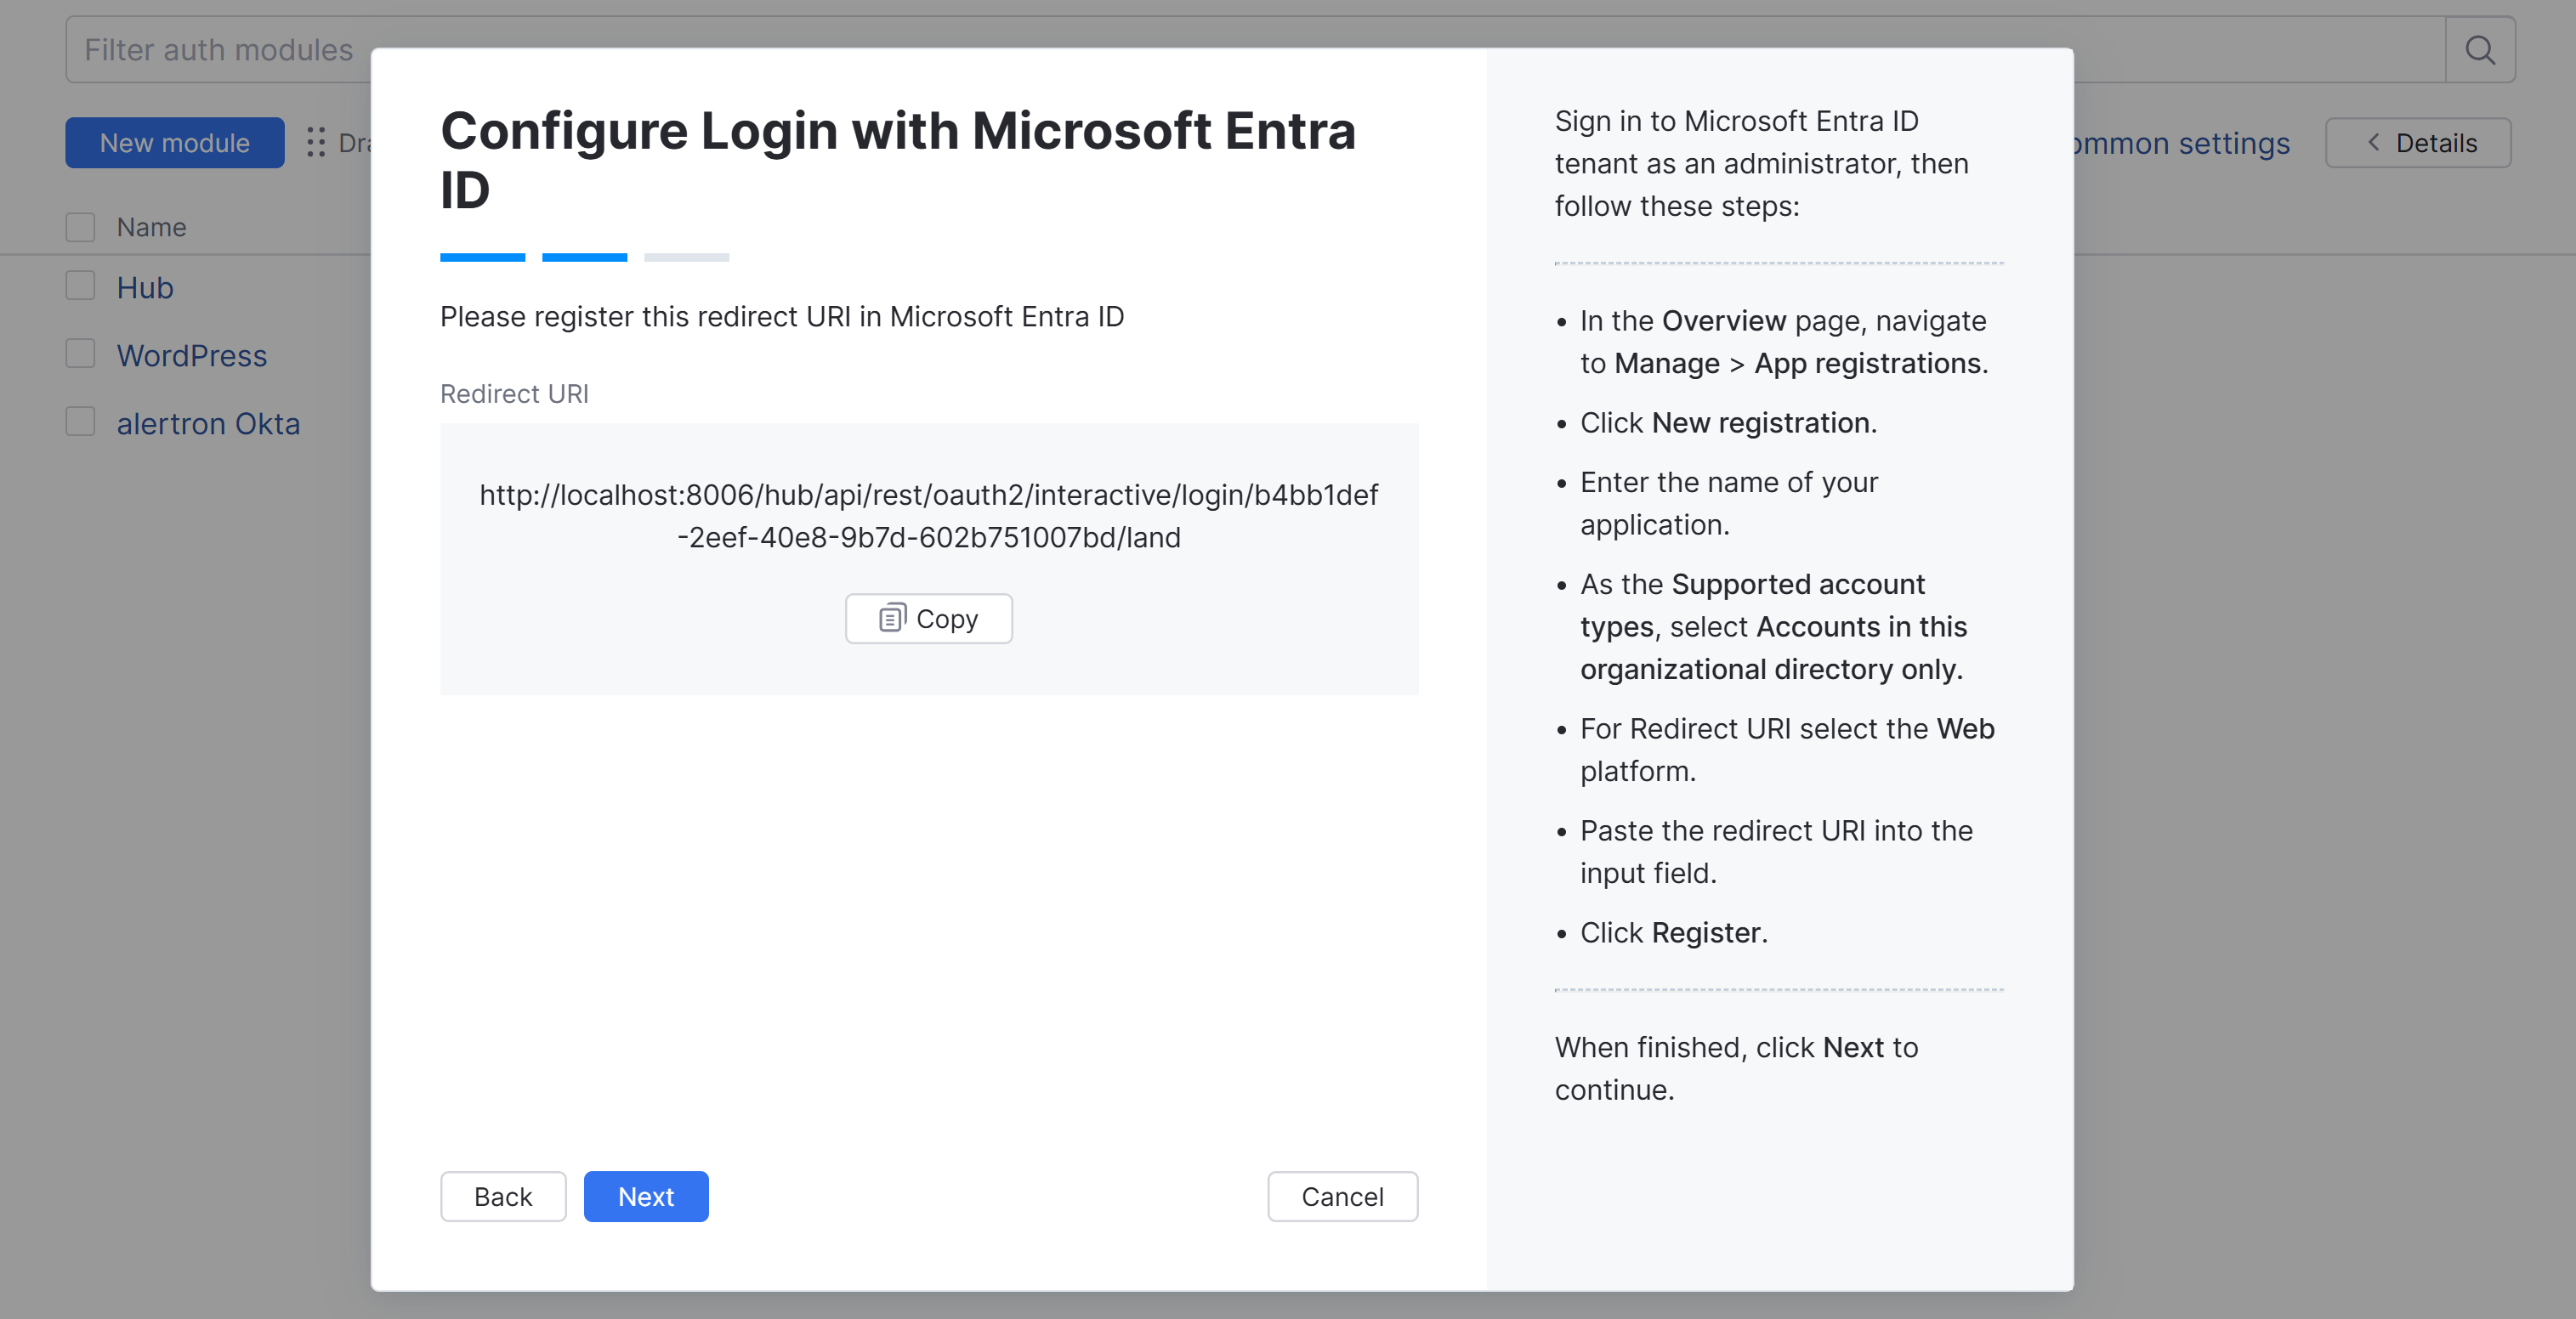Click the third wizard progress step bar

pyautogui.click(x=686, y=258)
